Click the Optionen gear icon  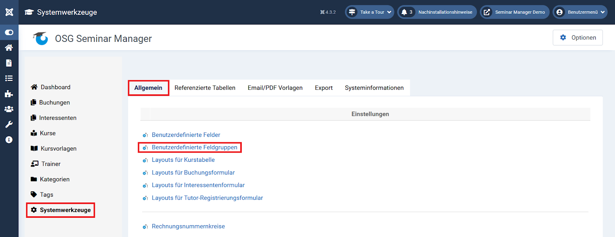pyautogui.click(x=563, y=38)
